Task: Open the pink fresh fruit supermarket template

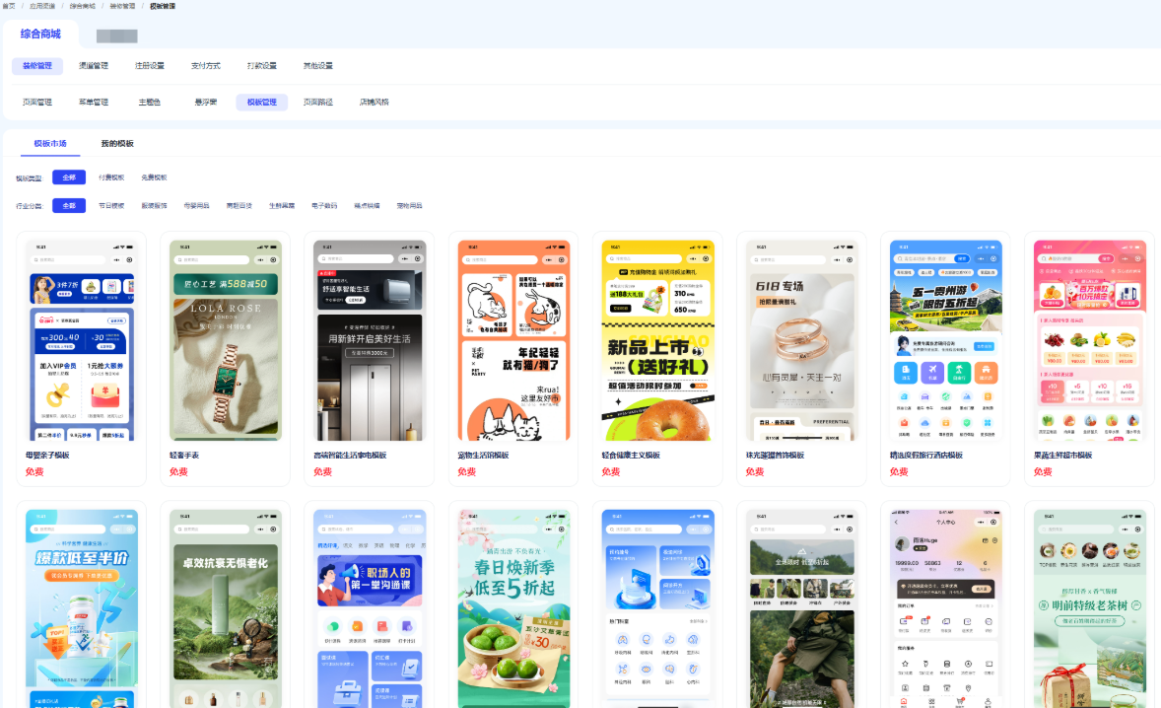Action: pos(1089,340)
